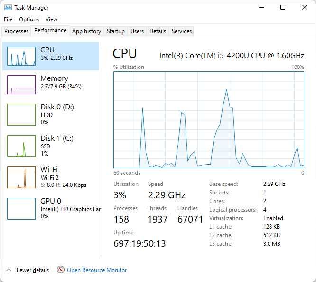Switch to the Startup tab

pyautogui.click(x=116, y=31)
